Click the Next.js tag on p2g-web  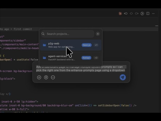87,45
